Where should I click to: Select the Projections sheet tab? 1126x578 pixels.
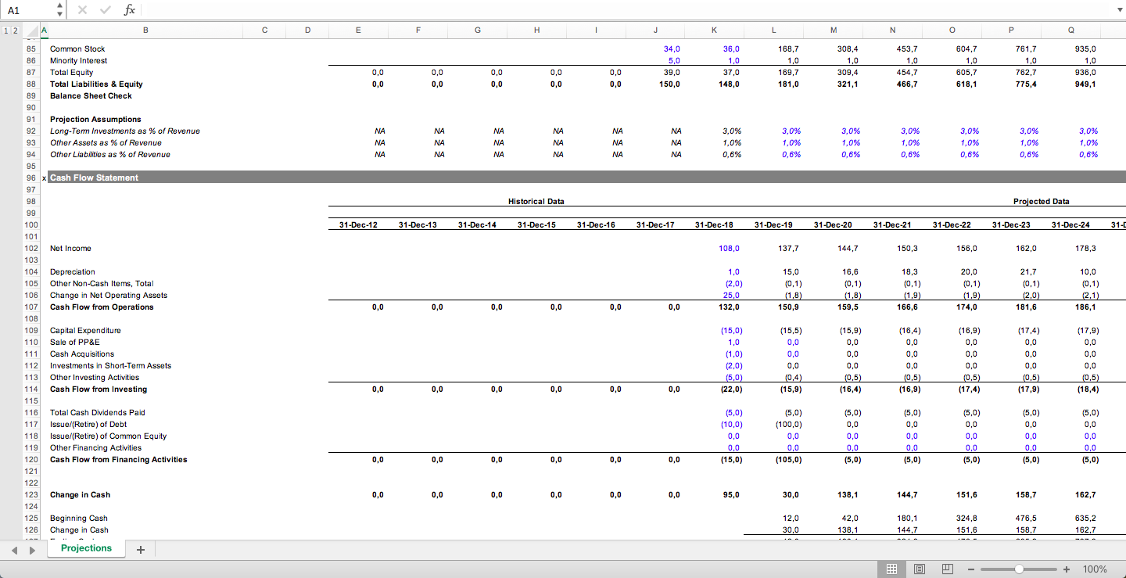pyautogui.click(x=86, y=548)
